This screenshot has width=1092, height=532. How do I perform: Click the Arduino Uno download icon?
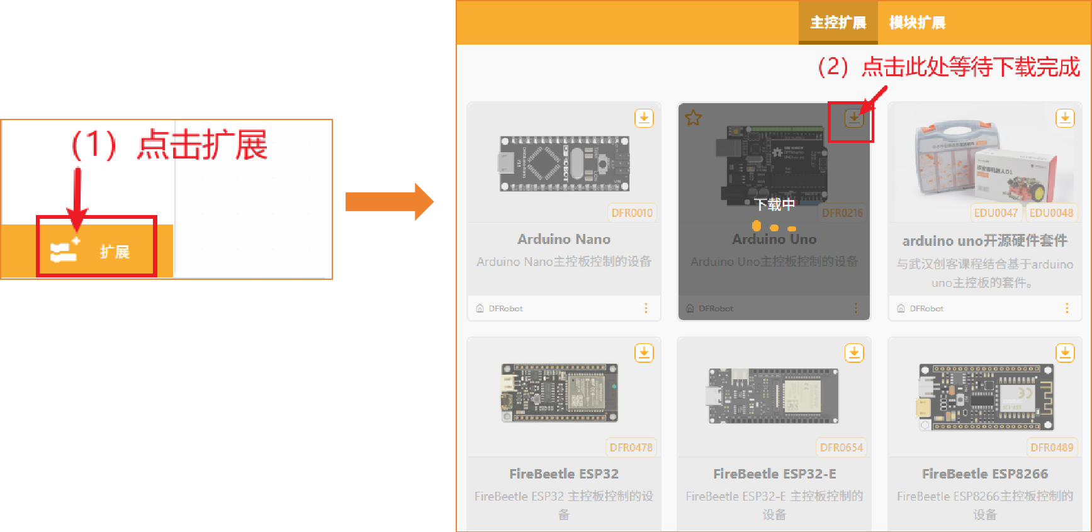click(x=853, y=118)
